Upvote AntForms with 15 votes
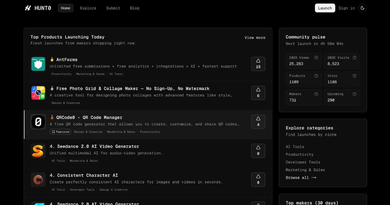Viewport: 390px width, 205px height. pyautogui.click(x=258, y=64)
